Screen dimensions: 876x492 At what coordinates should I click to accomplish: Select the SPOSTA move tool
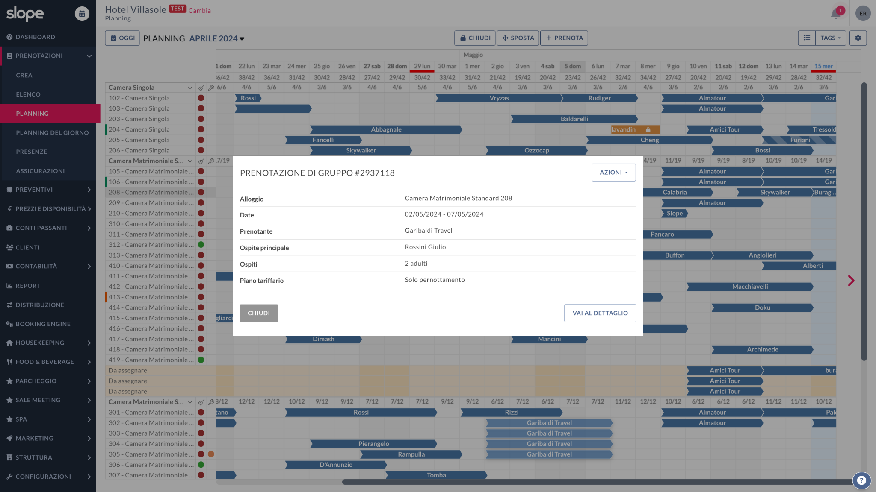pos(518,38)
